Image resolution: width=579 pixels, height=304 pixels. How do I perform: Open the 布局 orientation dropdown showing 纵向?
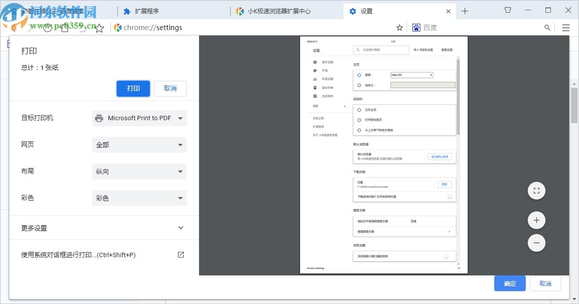pyautogui.click(x=139, y=171)
